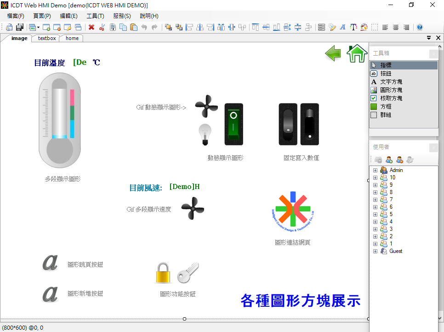Click the thermometer multi-segment gauge graphic
This screenshot has width=444, height=332.
click(x=60, y=120)
